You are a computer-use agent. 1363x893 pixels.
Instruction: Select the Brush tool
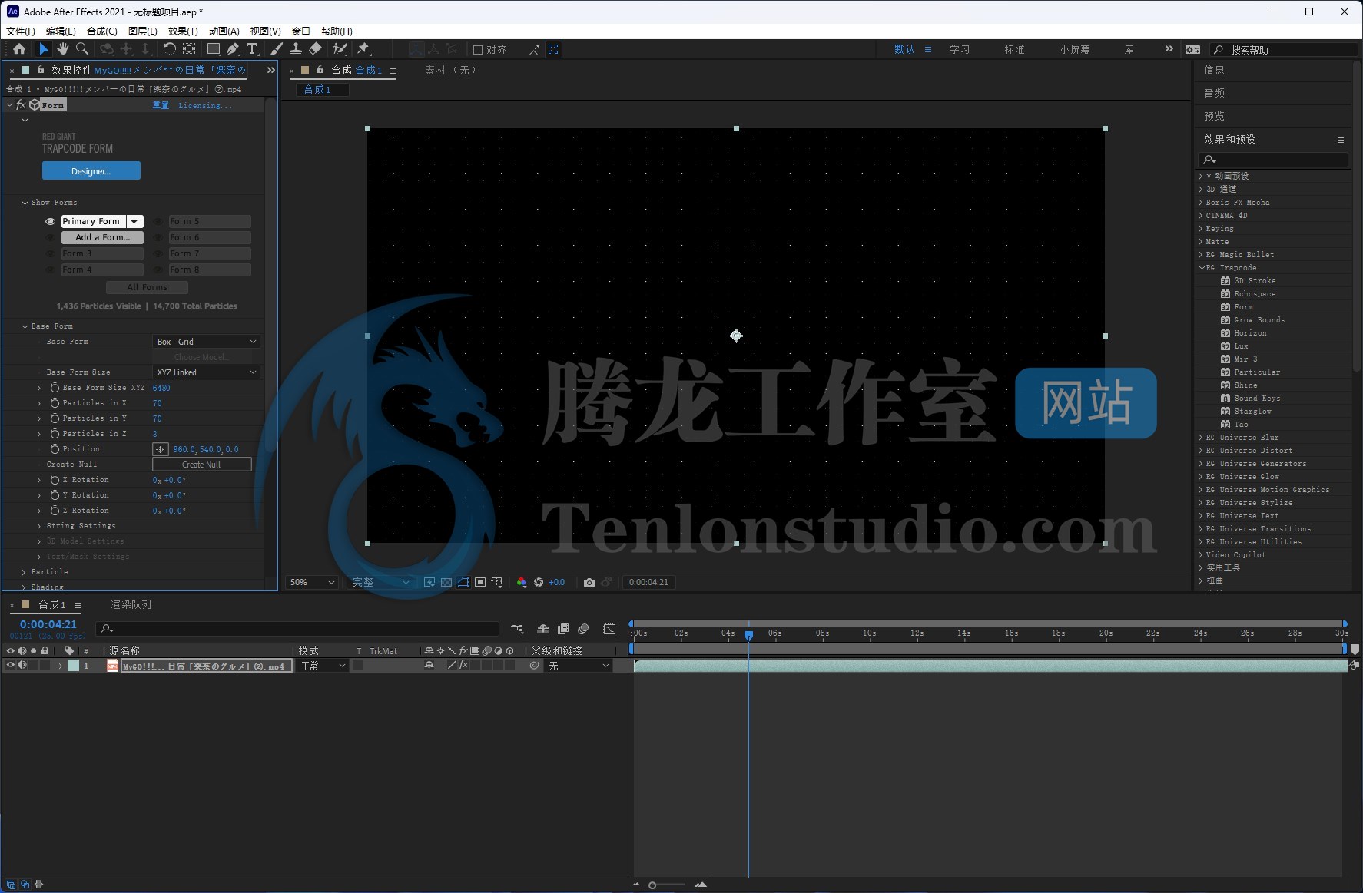(x=277, y=49)
